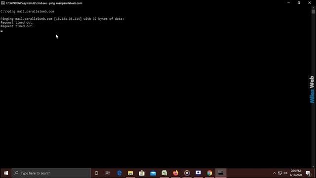Click the cmd window vertical scrollbar thumb
This screenshot has height=178, width=316.
click(x=313, y=11)
